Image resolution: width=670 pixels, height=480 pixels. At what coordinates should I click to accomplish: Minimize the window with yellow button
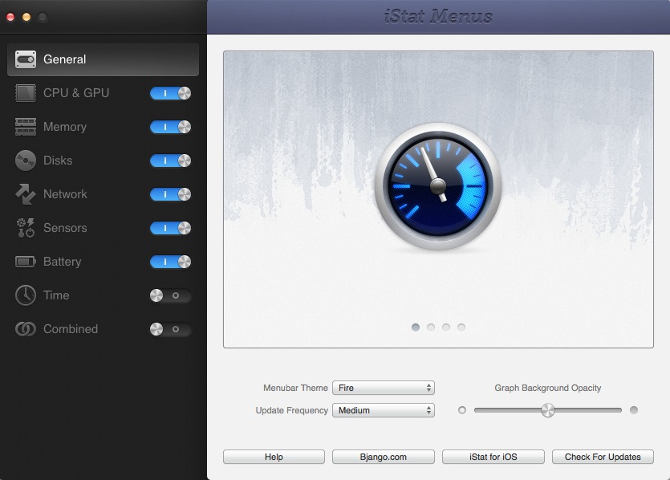pos(26,17)
